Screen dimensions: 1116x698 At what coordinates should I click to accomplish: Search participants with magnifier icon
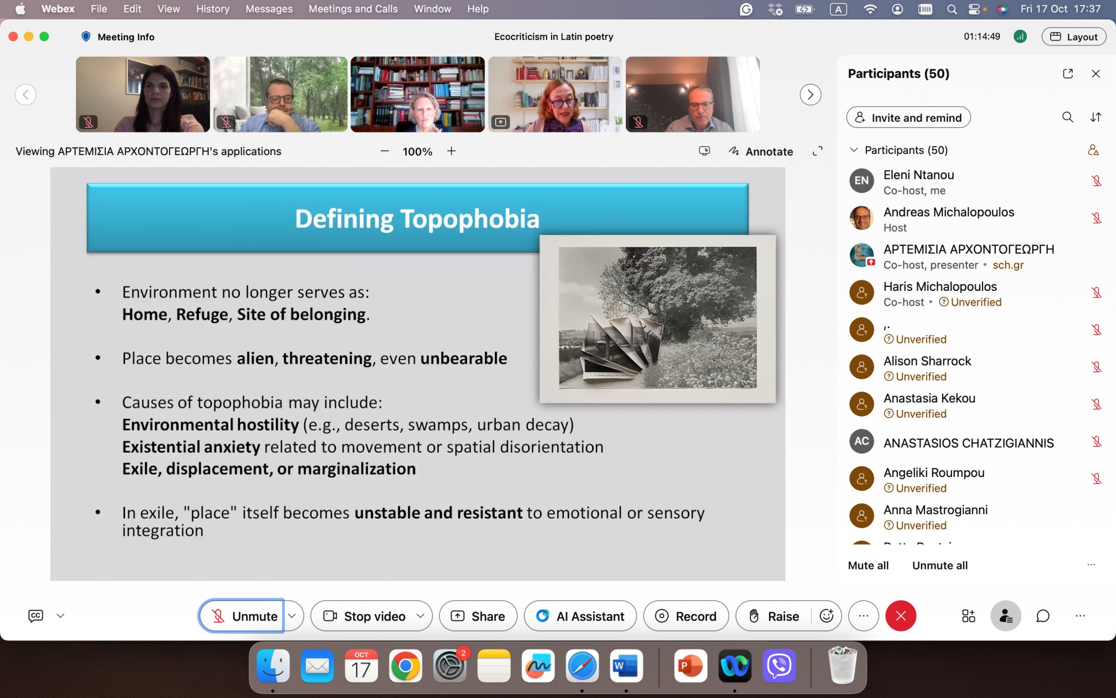(x=1067, y=117)
